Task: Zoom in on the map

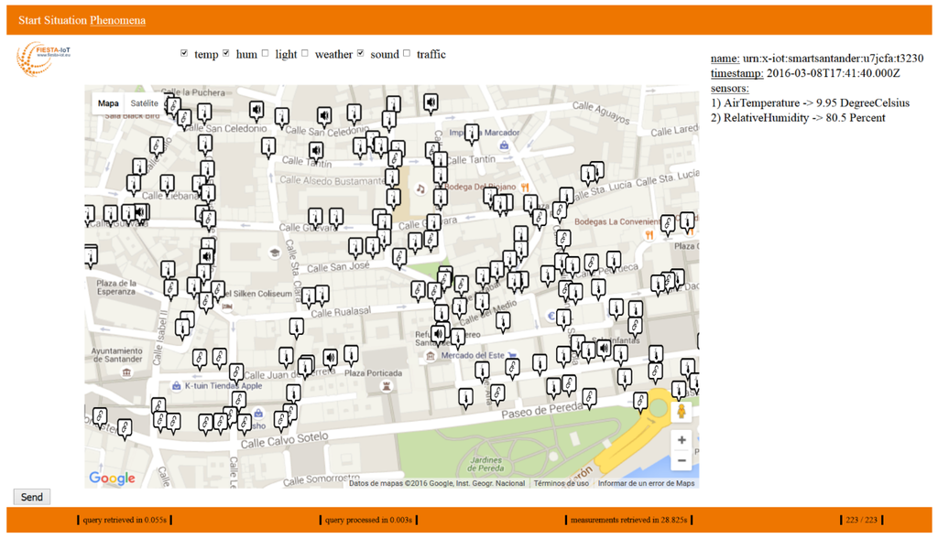Action: [682, 439]
